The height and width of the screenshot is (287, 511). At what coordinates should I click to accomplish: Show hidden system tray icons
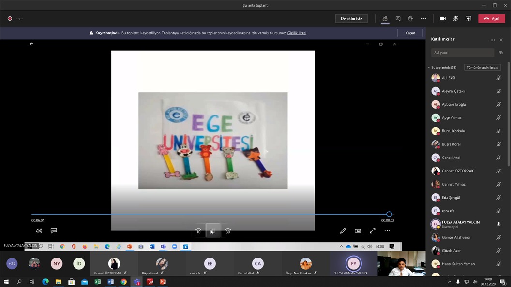[x=450, y=282]
